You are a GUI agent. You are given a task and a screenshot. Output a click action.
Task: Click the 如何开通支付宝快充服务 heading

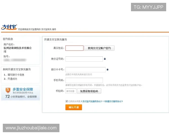click(17, 69)
